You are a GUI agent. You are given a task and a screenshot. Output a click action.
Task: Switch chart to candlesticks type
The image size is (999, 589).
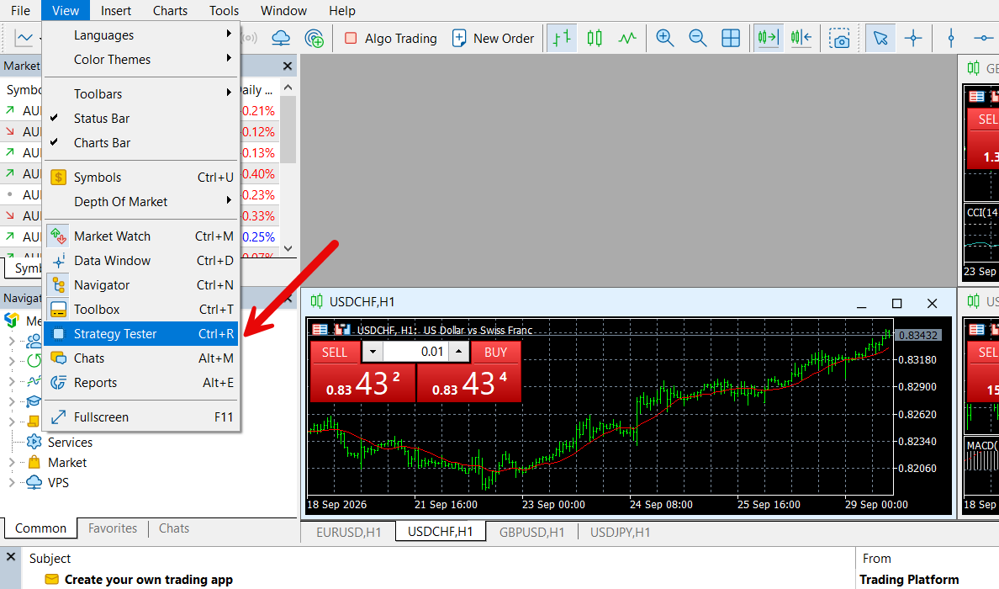pyautogui.click(x=595, y=38)
